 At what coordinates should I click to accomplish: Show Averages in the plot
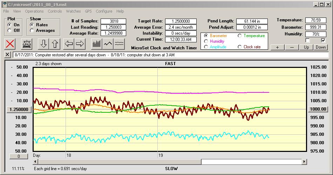click(32, 30)
